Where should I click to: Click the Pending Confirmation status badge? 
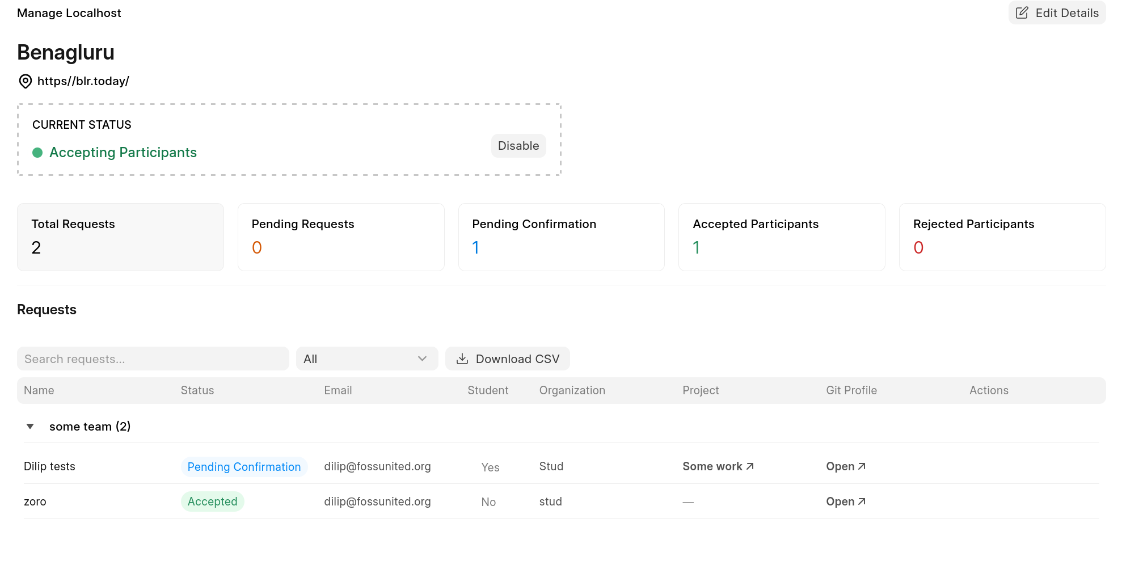click(x=244, y=466)
